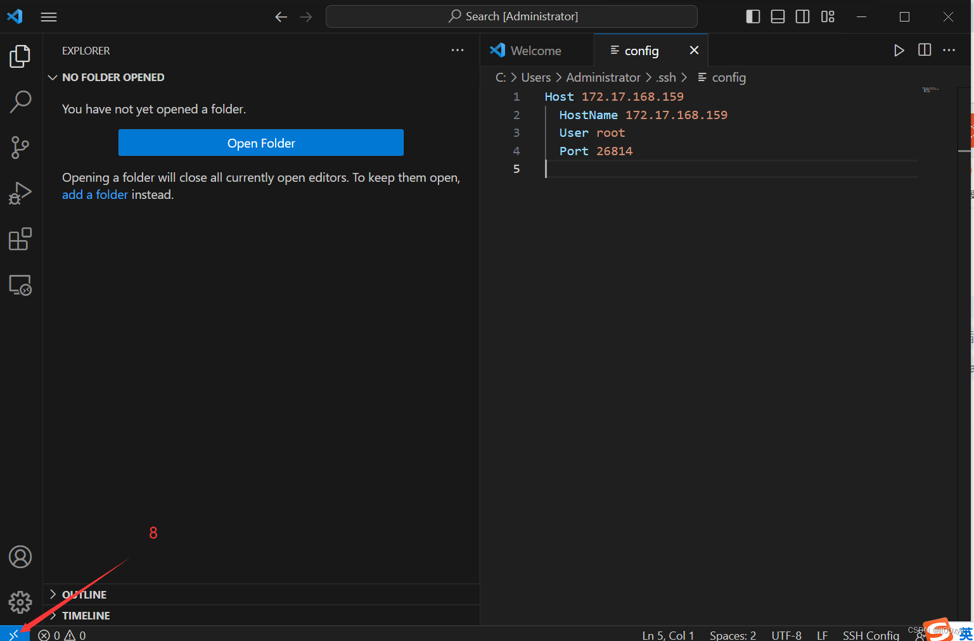Go forward with the right arrow
Image resolution: width=974 pixels, height=641 pixels.
[x=306, y=17]
